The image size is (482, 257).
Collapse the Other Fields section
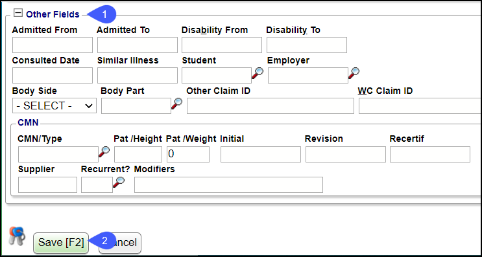click(x=18, y=13)
